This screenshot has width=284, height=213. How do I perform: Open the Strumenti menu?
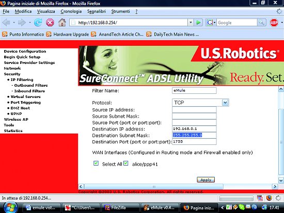120,11
